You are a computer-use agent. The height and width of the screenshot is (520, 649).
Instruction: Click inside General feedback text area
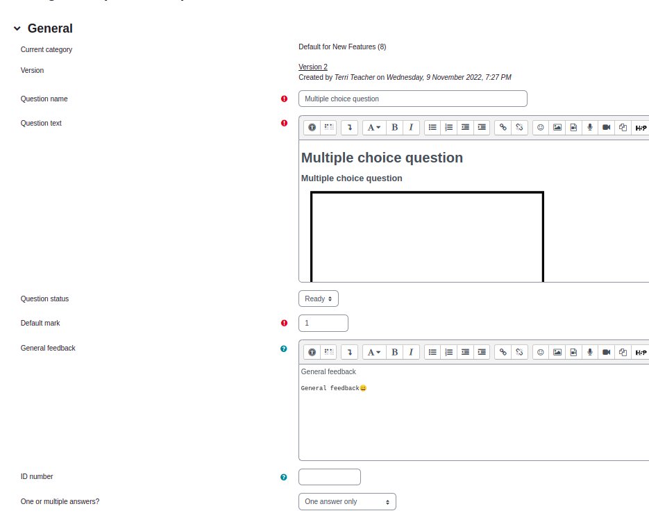pyautogui.click(x=473, y=412)
